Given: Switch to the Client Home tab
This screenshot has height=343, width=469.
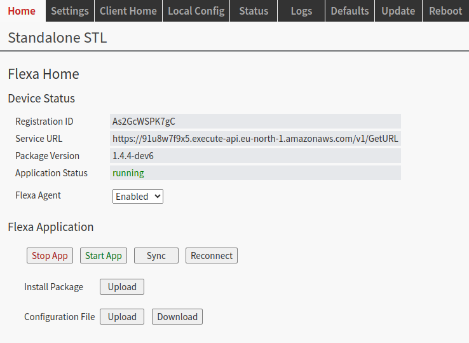Looking at the screenshot, I should (128, 11).
